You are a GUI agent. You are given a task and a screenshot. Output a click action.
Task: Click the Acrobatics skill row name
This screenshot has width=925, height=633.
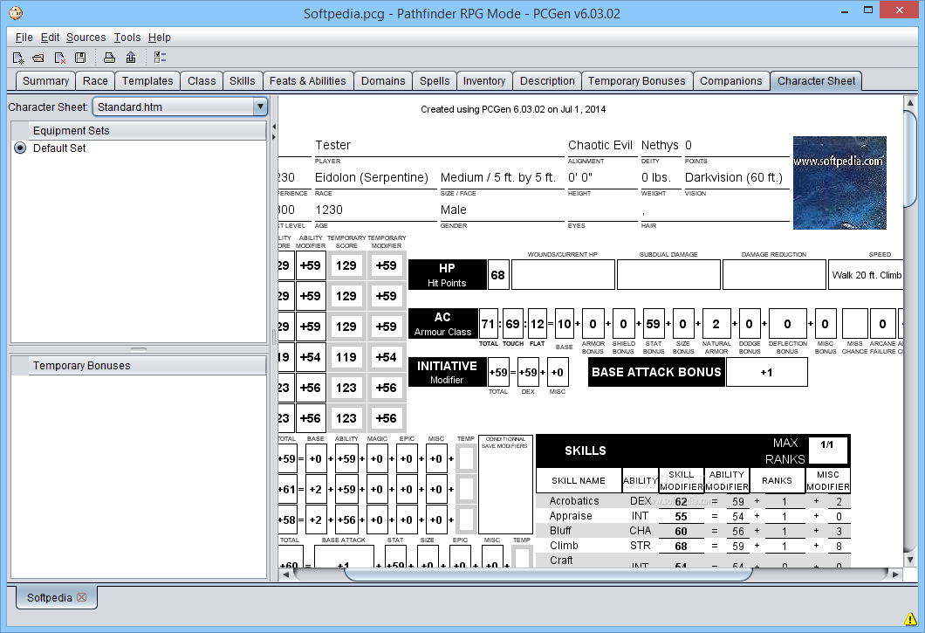(574, 501)
